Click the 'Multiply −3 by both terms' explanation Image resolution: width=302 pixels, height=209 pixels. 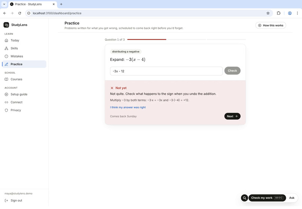tap(150, 100)
